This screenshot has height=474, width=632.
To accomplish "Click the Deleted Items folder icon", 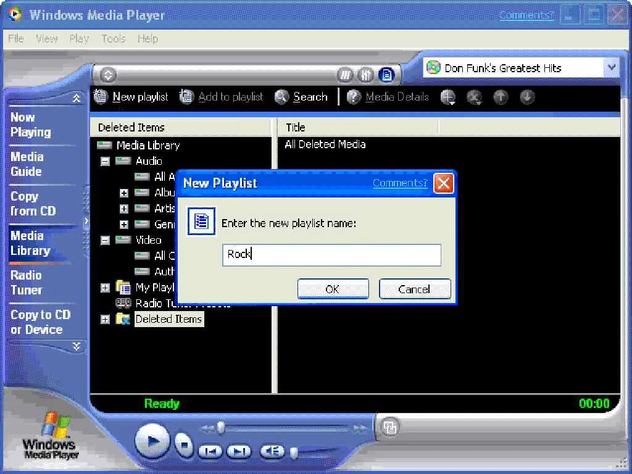I will [123, 319].
